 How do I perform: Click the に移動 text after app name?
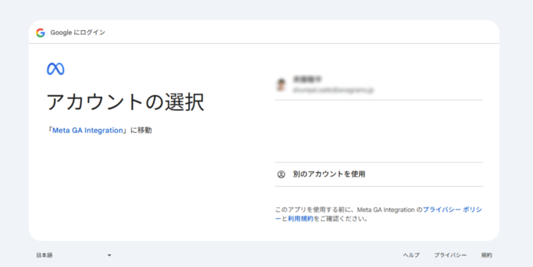pos(141,131)
